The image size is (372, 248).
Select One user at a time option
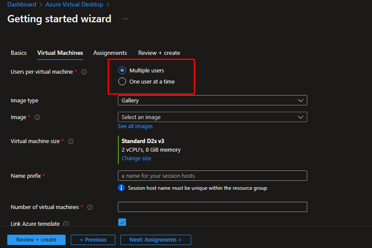[x=122, y=81]
